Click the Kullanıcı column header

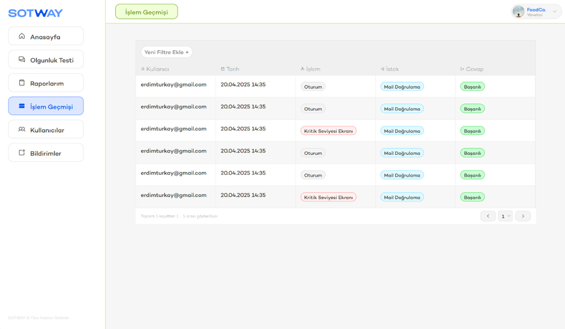pyautogui.click(x=155, y=69)
